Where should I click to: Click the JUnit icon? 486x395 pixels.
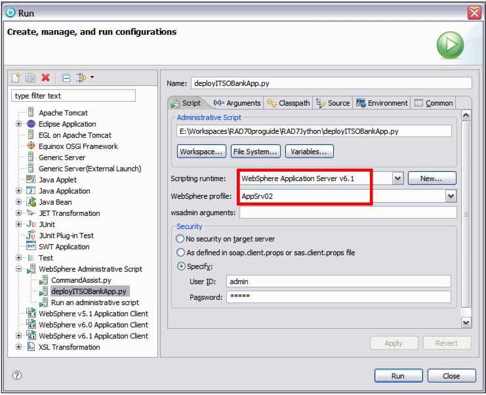tap(31, 224)
